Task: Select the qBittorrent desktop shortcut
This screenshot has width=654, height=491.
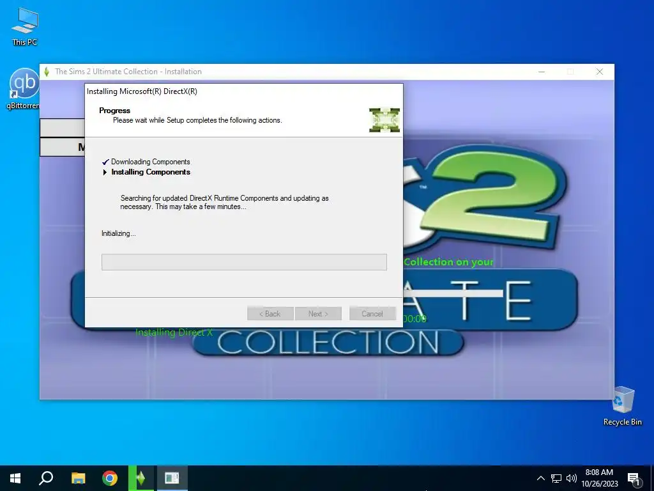Action: (24, 88)
